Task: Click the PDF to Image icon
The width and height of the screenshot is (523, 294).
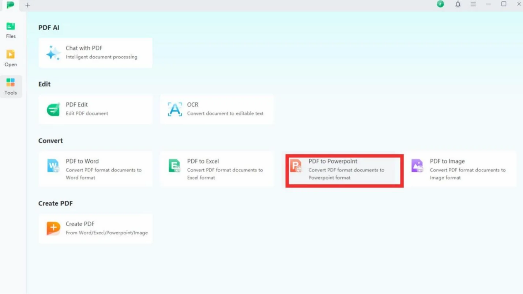Action: pos(417,166)
